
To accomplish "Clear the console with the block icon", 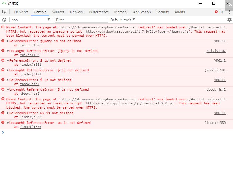I will click(x=4, y=20).
